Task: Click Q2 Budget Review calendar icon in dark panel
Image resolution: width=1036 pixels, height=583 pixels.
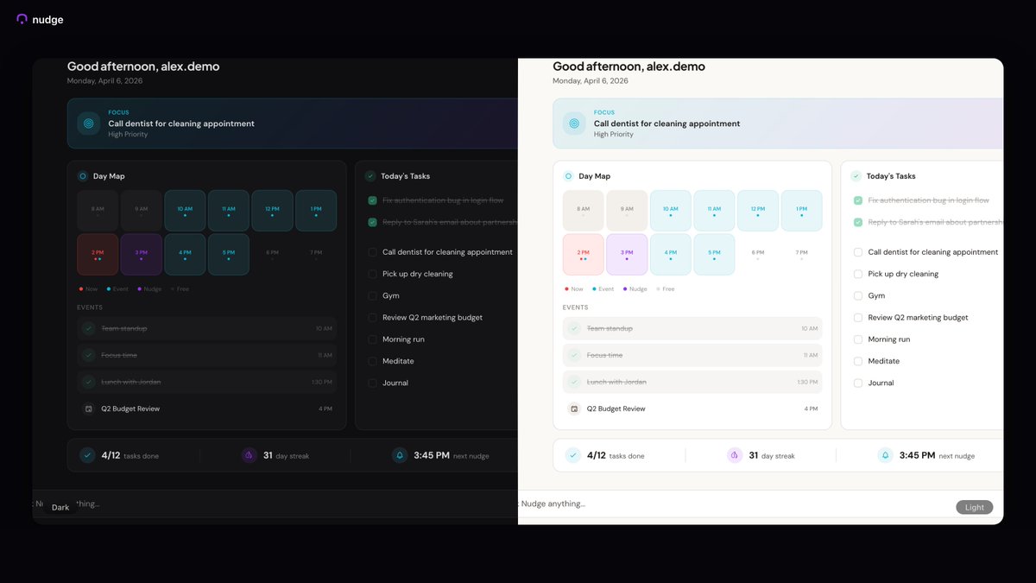Action: [88, 409]
